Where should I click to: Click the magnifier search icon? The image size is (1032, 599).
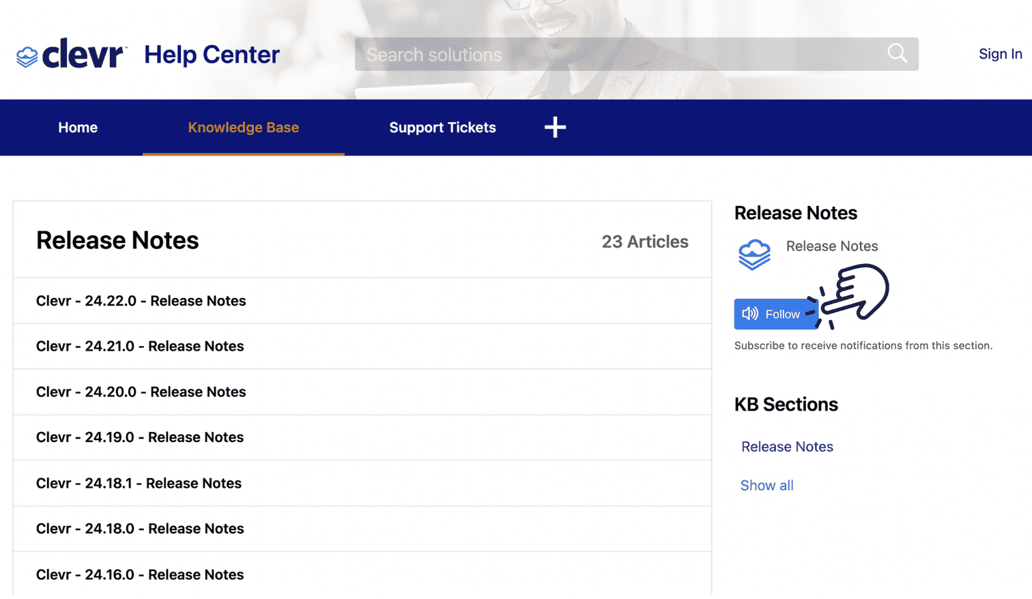point(897,53)
